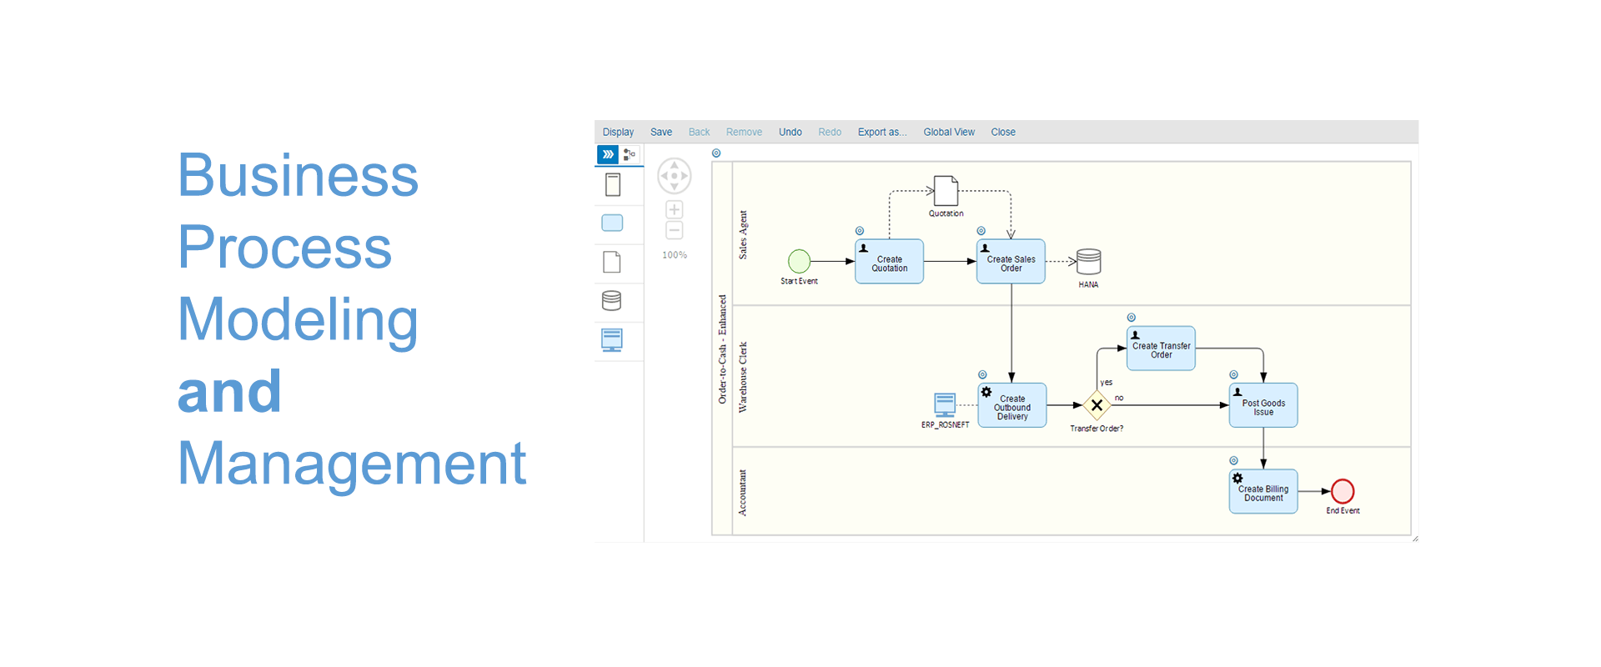The width and height of the screenshot is (1601, 667).
Task: Open the Export as... option
Action: click(x=882, y=132)
